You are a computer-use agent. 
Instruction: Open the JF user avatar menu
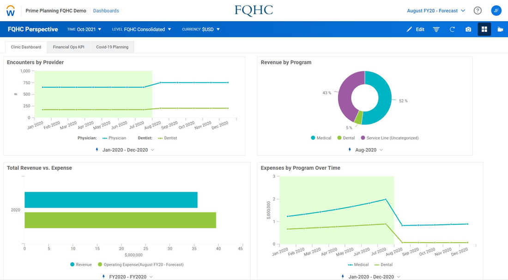pos(496,11)
